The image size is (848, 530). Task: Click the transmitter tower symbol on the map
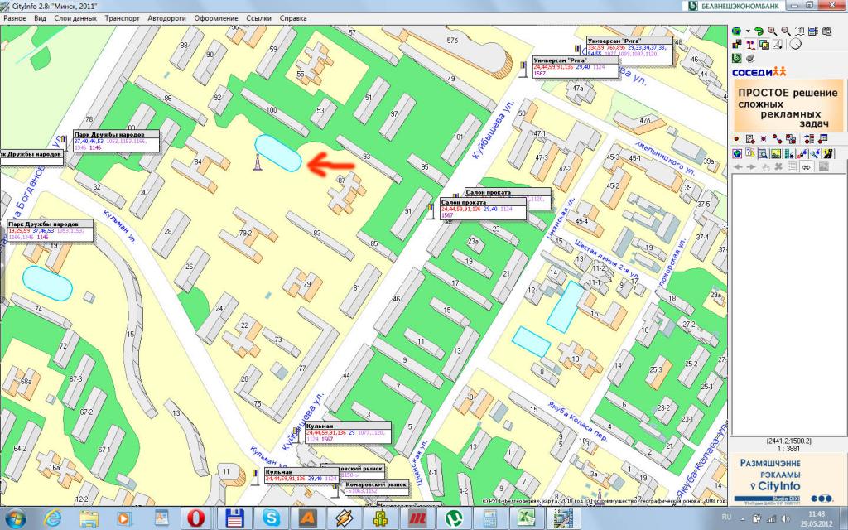click(258, 161)
